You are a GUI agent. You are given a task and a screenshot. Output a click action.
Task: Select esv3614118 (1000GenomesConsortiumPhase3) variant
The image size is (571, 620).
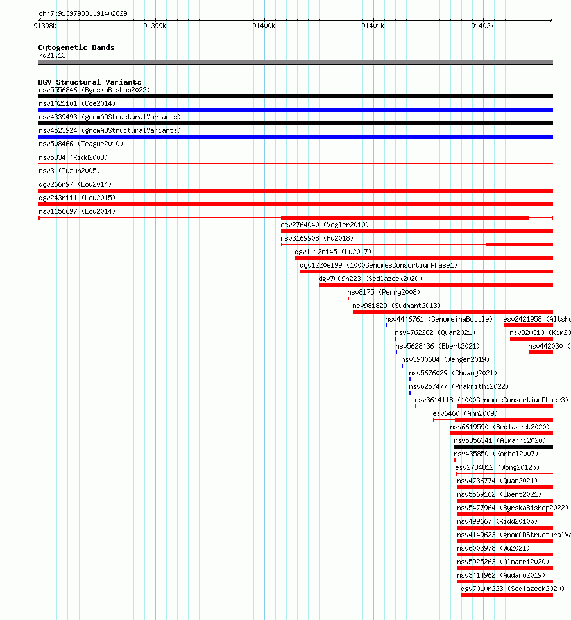point(491,399)
